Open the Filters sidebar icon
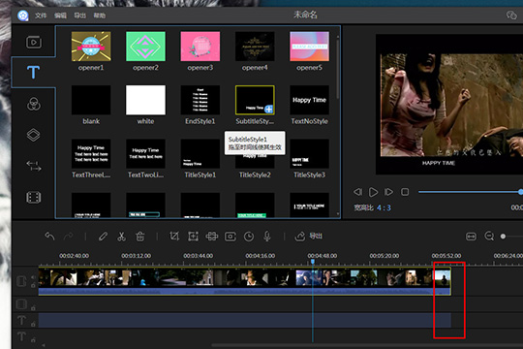Image resolution: width=523 pixels, height=349 pixels. (34, 104)
